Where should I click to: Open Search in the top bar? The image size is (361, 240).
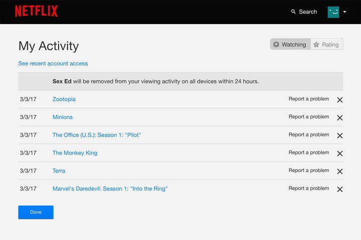(304, 11)
